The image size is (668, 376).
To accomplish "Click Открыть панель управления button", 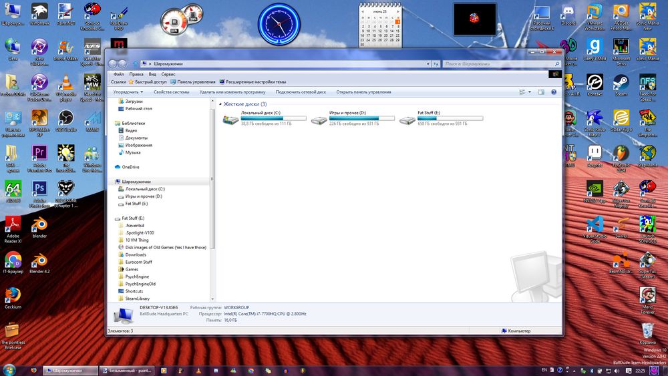I will pos(363,92).
